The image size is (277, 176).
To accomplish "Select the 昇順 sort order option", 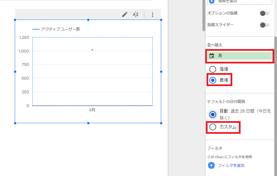I will pyautogui.click(x=213, y=80).
